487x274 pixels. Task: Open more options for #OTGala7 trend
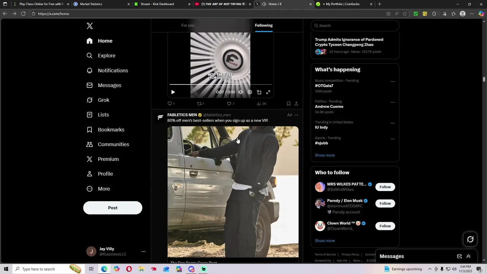tap(393, 81)
